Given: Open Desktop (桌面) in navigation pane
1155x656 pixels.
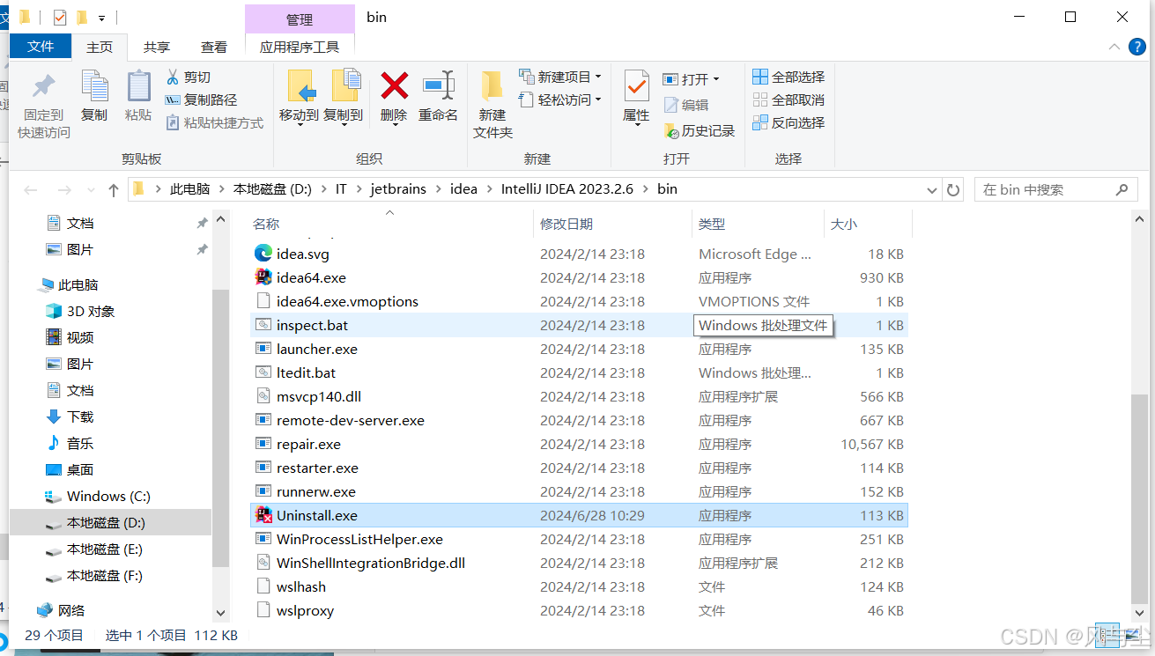Looking at the screenshot, I should 111,469.
